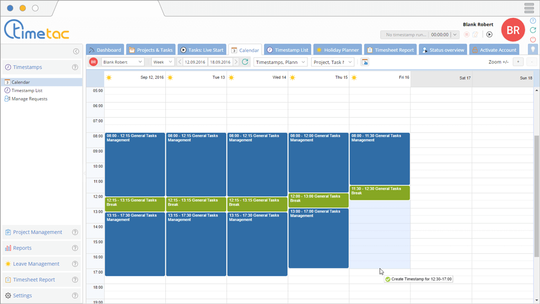Expand the running timestamp dropdown arrow
Screen dimensions: 540x304
tap(455, 34)
